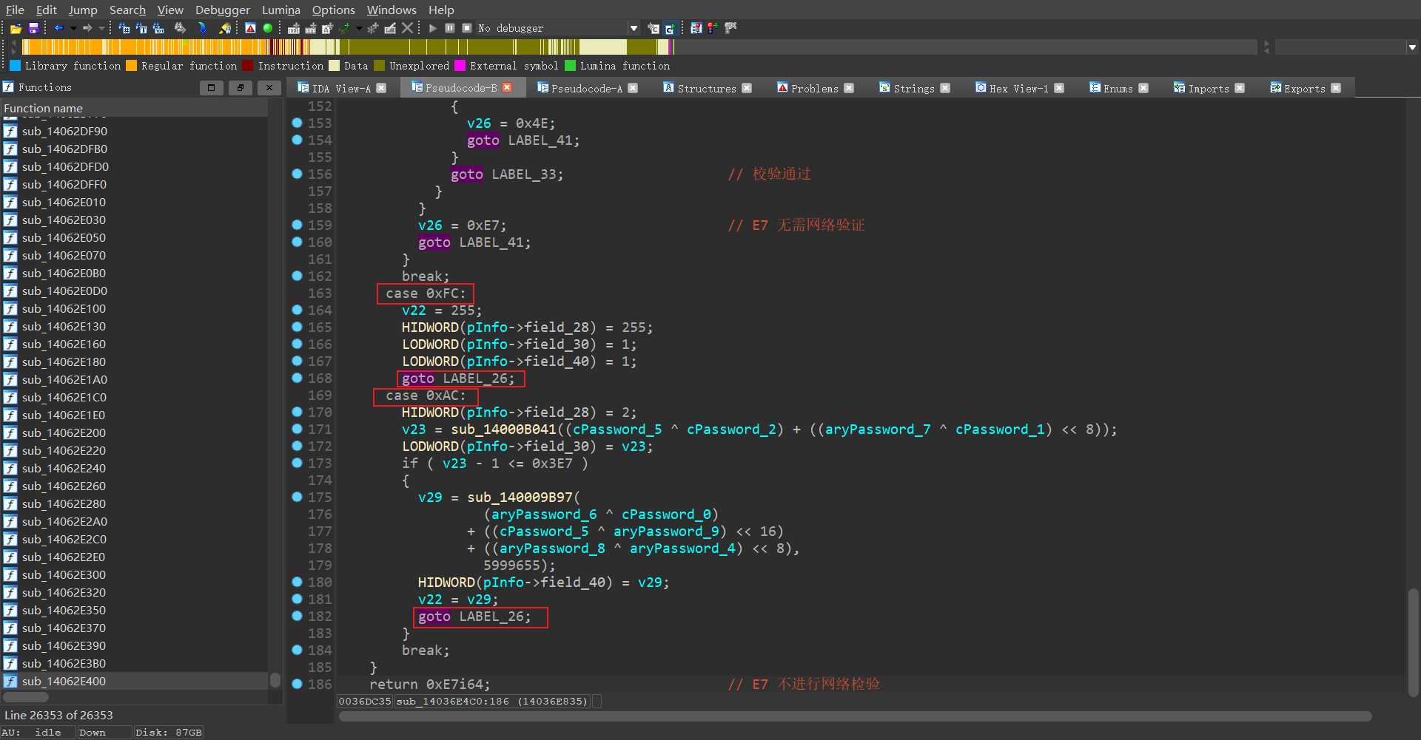Click the Pause process icon

pyautogui.click(x=450, y=28)
